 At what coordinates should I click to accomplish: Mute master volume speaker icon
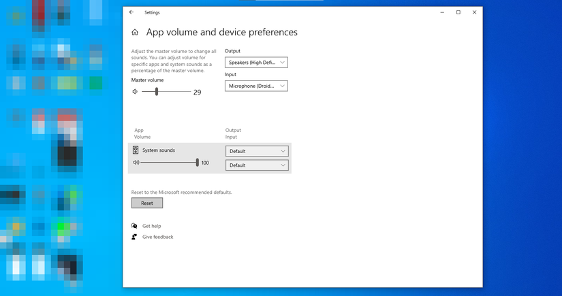(135, 92)
